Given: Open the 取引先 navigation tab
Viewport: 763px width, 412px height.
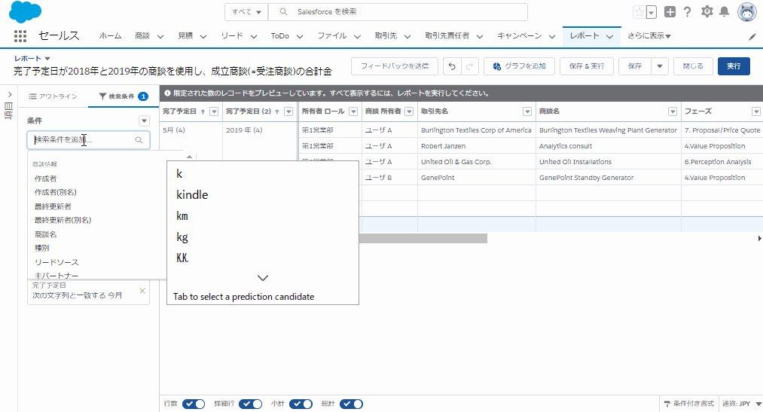Looking at the screenshot, I should [x=386, y=36].
